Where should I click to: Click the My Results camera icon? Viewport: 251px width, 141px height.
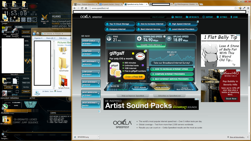click(187, 17)
